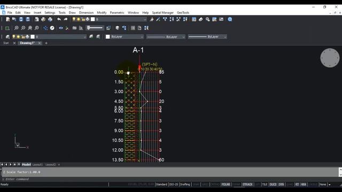Toggle STRACK in the status bar
The image size is (342, 192).
tap(247, 185)
